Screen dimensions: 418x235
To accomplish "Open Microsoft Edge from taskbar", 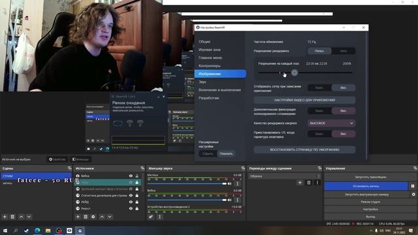I will (37, 230).
